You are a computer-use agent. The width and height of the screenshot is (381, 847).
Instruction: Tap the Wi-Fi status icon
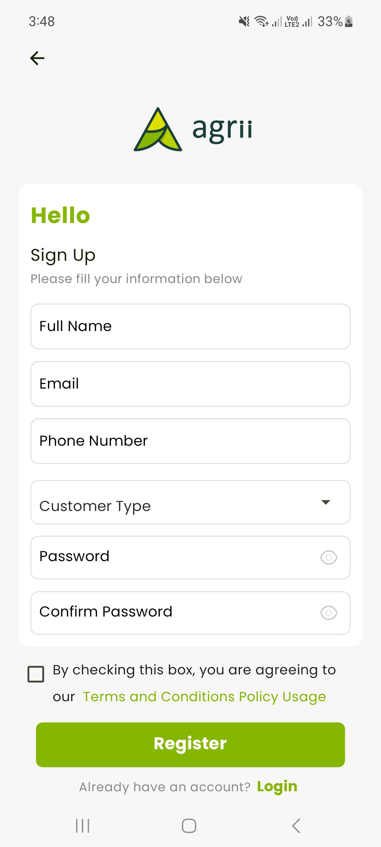pos(261,22)
